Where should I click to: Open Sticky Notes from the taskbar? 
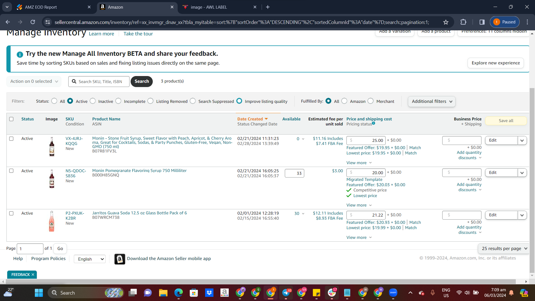(x=317, y=293)
